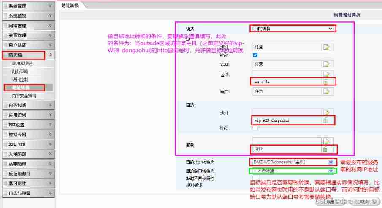Open 目的端口转换为 dropdown
Viewport: 382px width, 208px height.
(x=293, y=171)
